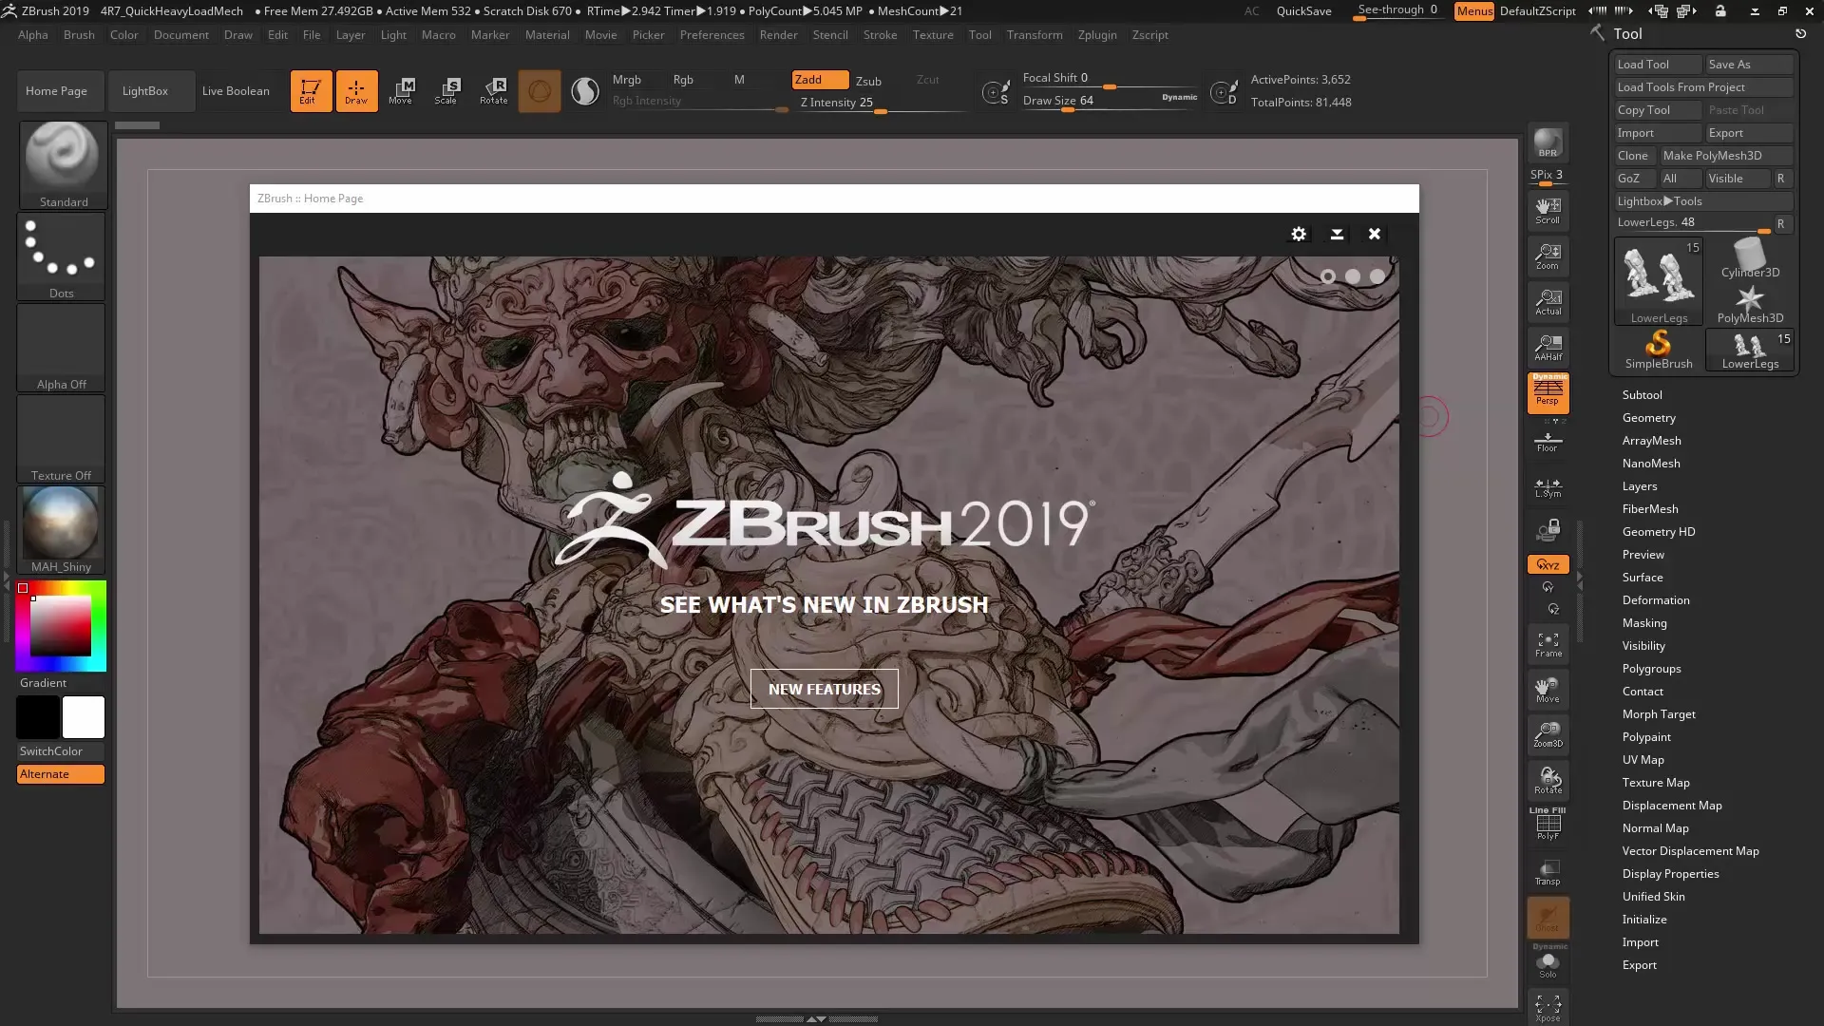Click the AAHalf icon
Screen dimensions: 1824x1026
point(1548,348)
